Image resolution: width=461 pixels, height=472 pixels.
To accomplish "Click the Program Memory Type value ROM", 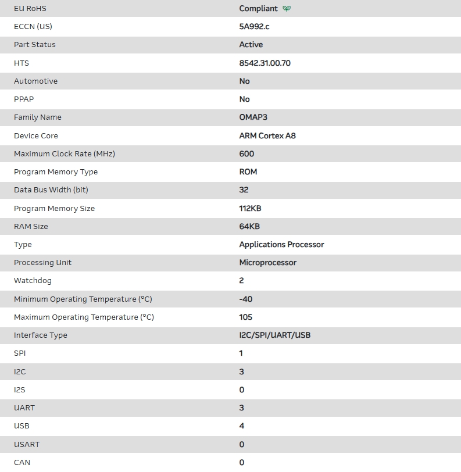I will coord(248,172).
